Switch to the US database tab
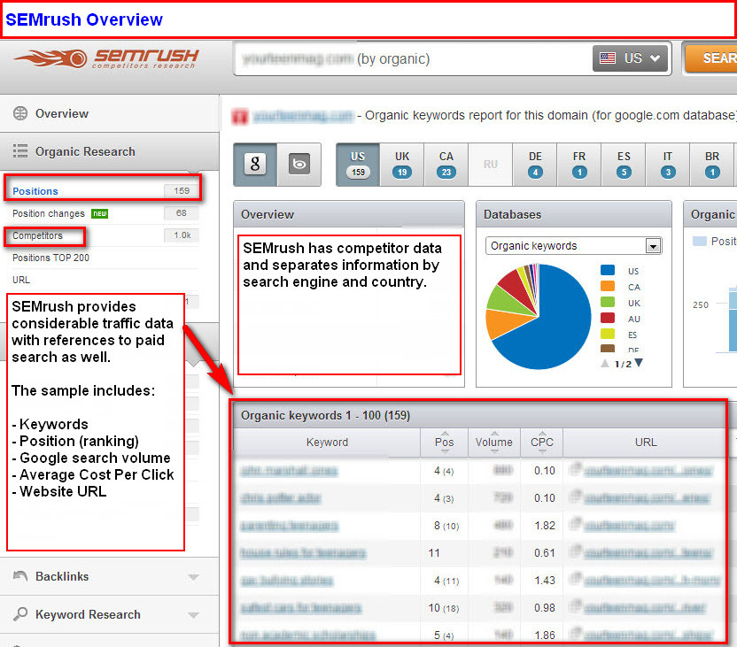 point(358,165)
